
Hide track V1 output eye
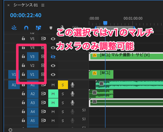[x=53, y=75]
